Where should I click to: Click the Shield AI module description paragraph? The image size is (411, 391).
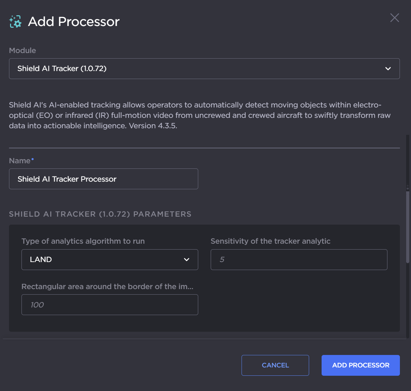pyautogui.click(x=200, y=115)
